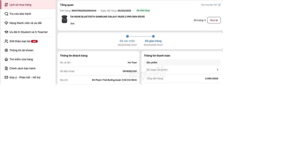Click the Đã nhận hàng status badge
Viewport: 297px width, 146px height.
143,11
